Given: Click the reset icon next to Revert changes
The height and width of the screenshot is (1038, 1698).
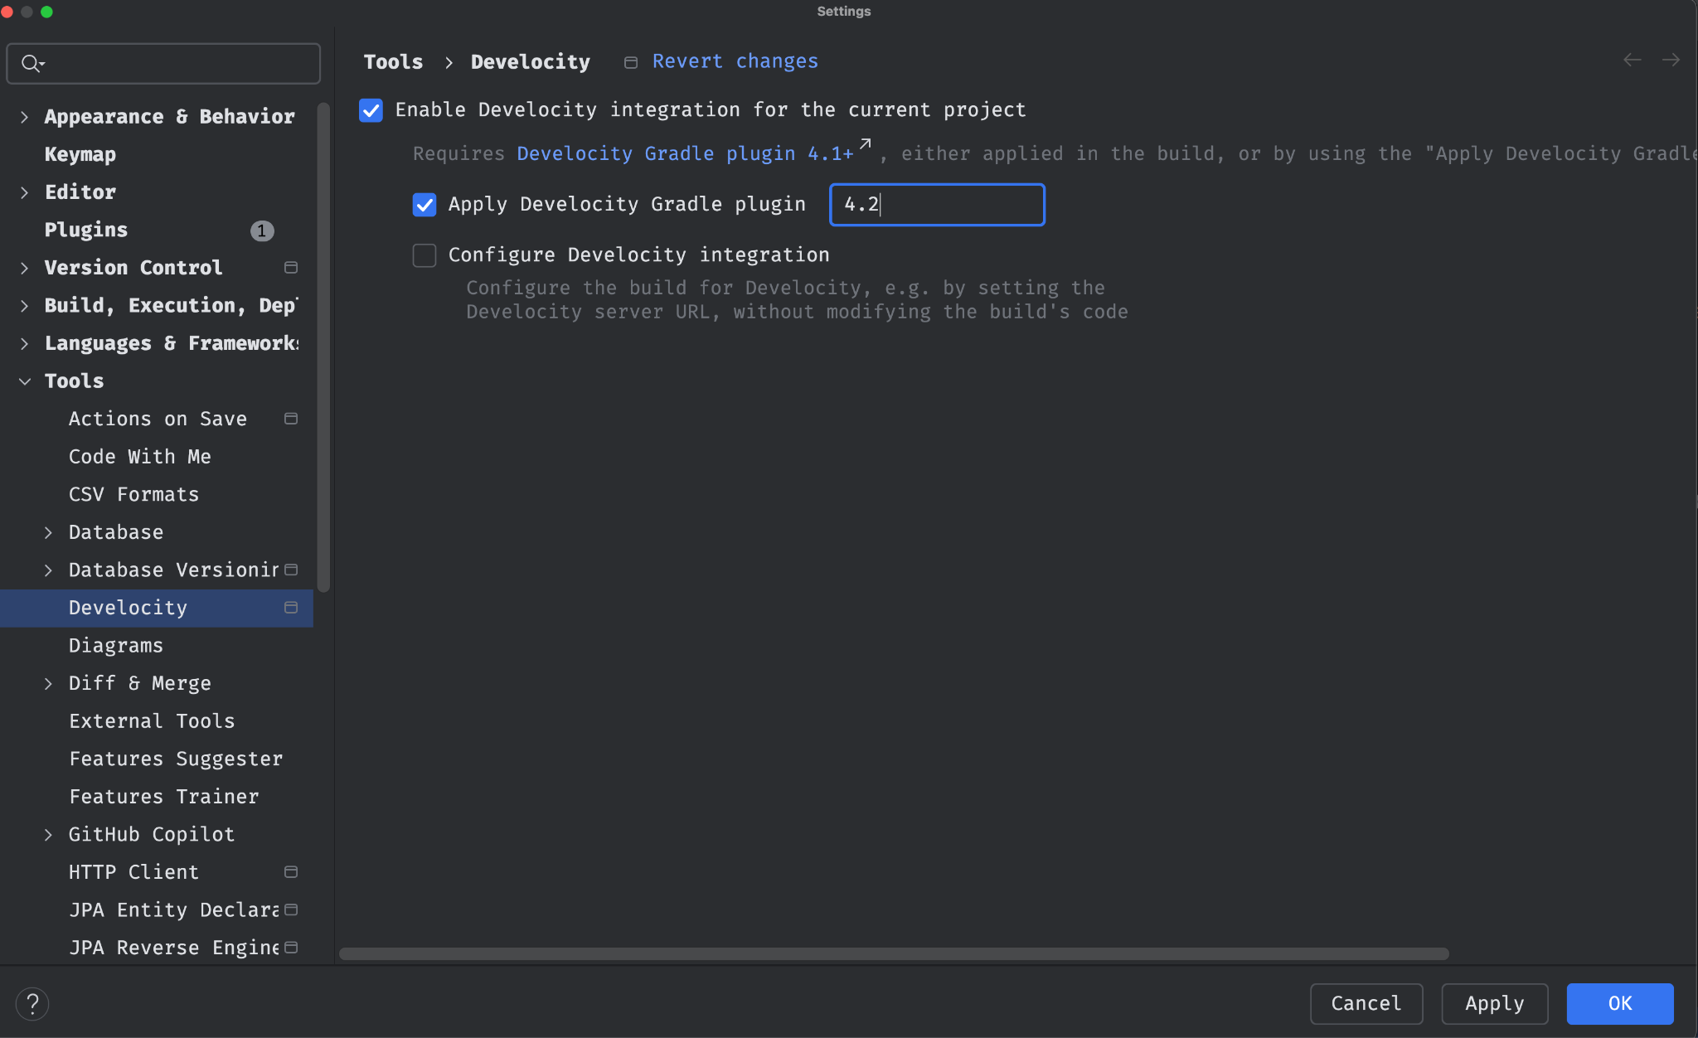Looking at the screenshot, I should [630, 61].
